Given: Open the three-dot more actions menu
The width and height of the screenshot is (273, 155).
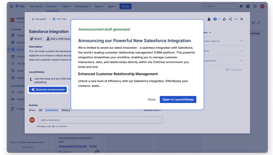Looking at the screenshot, I should [236, 19].
